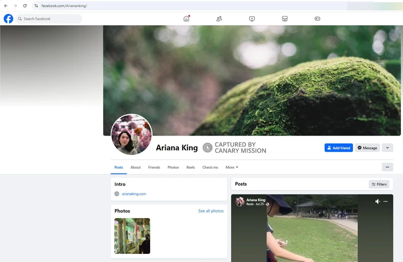Image resolution: width=403 pixels, height=262 pixels.
Task: Open the moss rock cover photo
Action: [252, 80]
